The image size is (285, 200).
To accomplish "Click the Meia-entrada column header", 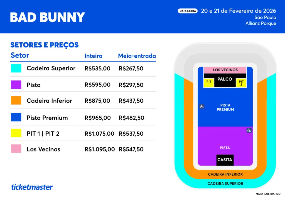I will pos(137,56).
